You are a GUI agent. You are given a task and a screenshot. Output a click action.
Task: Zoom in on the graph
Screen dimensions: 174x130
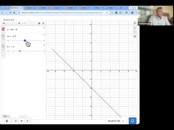pyautogui.click(x=135, y=28)
